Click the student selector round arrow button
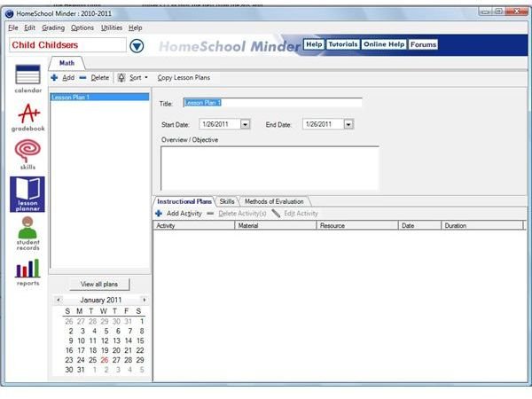The width and height of the screenshot is (532, 399). click(137, 46)
